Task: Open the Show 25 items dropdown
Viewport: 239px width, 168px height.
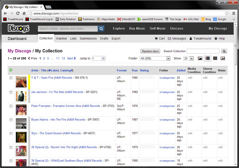Action: tap(189, 58)
